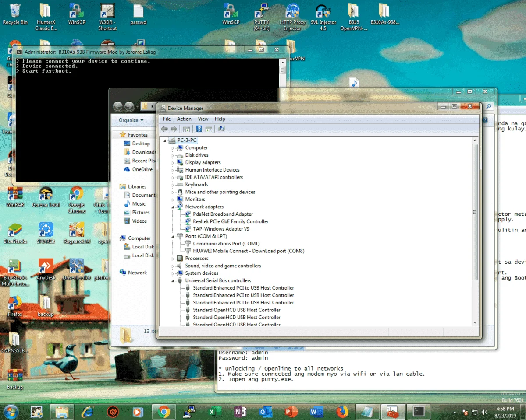Open DriverToolkit desktop shortcut
The height and width of the screenshot is (420, 526).
click(76, 269)
